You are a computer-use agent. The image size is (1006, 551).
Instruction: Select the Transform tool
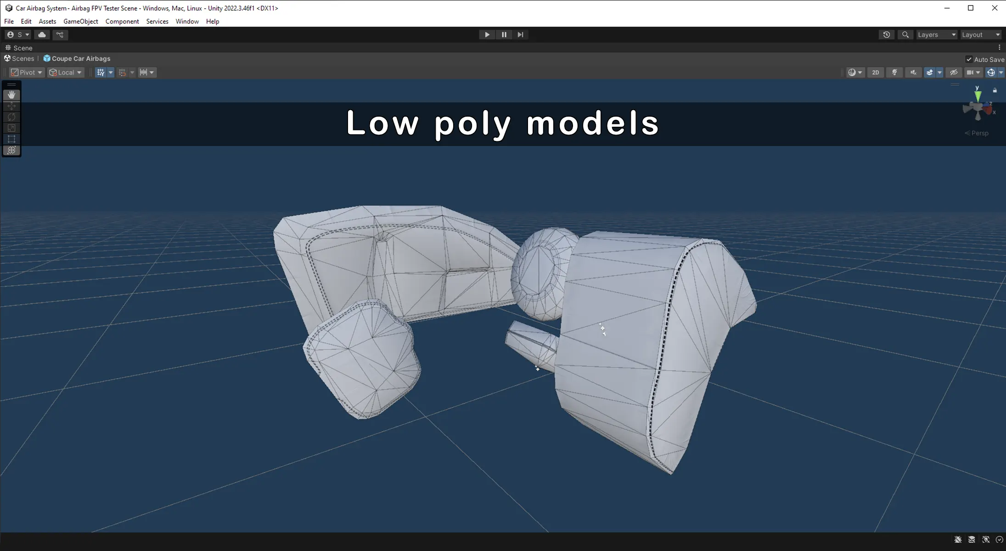tap(11, 150)
